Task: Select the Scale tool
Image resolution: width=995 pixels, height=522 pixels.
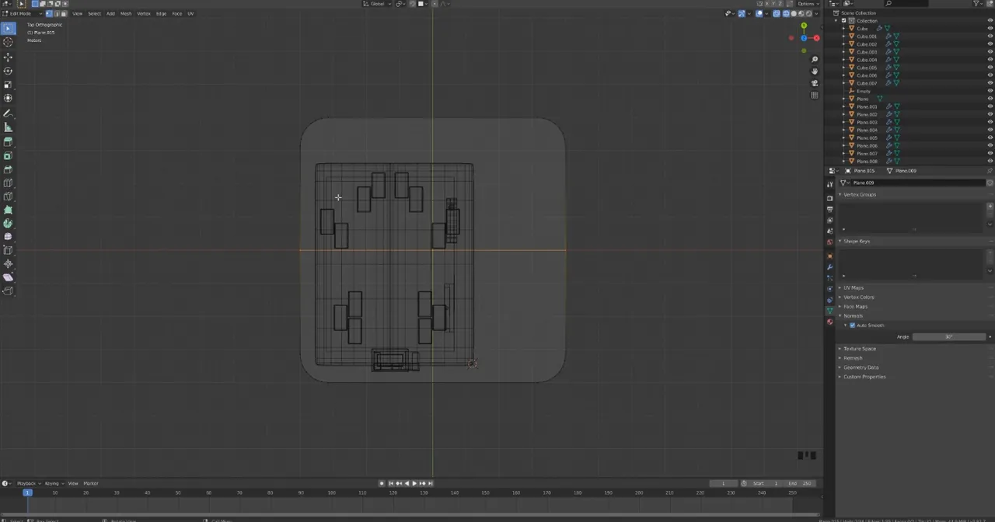Action: [8, 85]
